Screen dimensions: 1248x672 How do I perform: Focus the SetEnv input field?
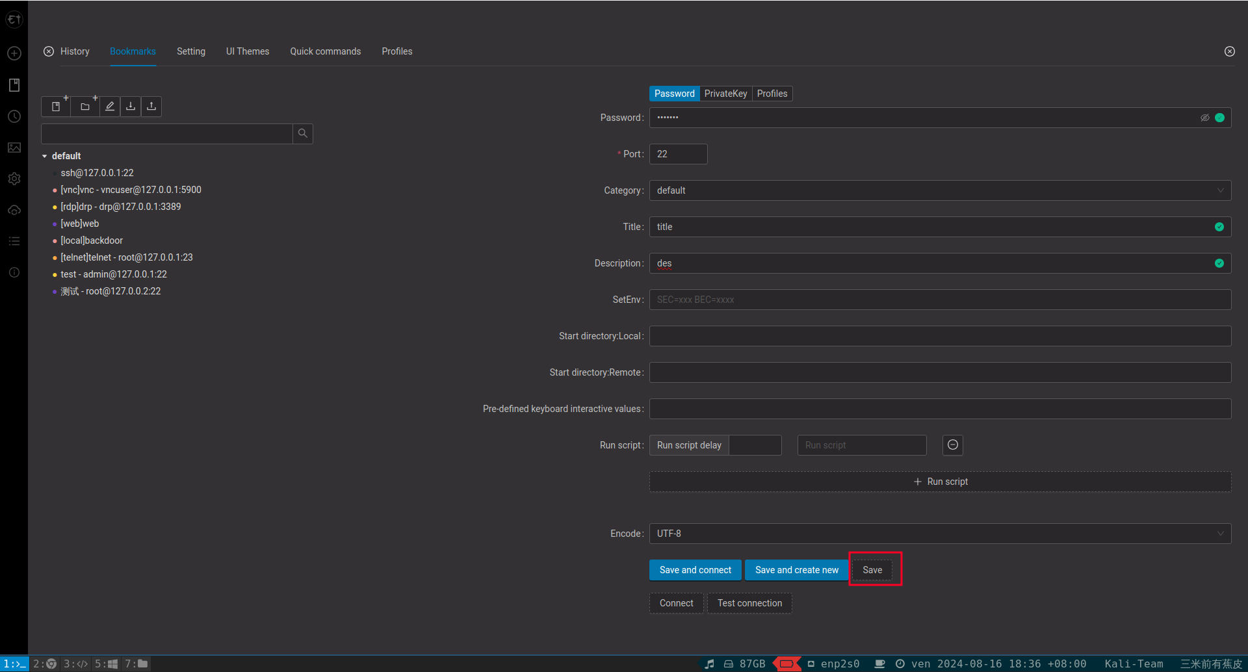click(x=940, y=300)
